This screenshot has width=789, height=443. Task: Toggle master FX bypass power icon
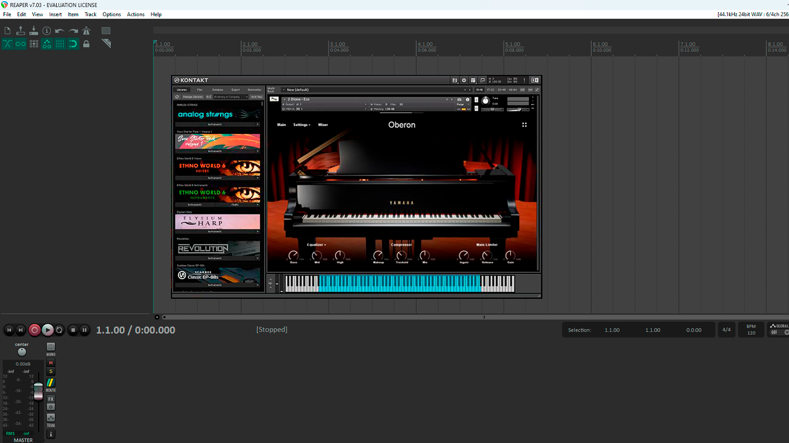[51, 407]
